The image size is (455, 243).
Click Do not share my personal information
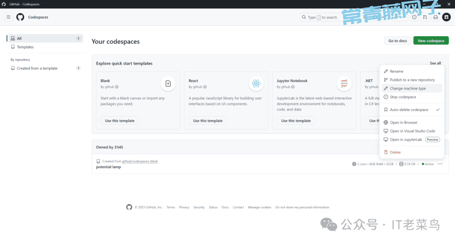302,207
